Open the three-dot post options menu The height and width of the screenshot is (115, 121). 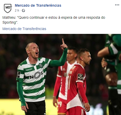tap(117, 5)
